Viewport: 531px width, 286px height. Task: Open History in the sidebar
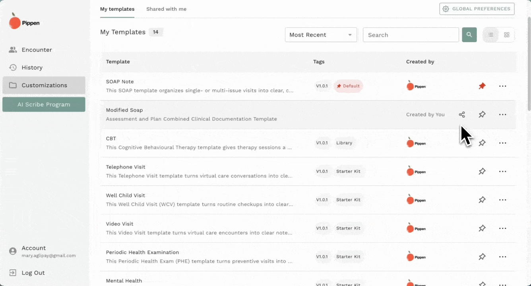32,68
